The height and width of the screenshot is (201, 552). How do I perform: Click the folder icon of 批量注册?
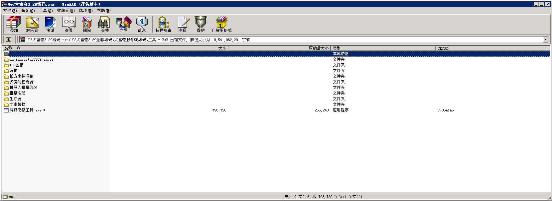tap(6, 93)
